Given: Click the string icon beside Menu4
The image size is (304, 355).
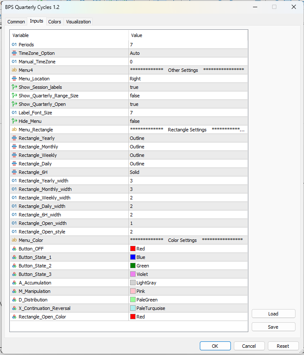Looking at the screenshot, I should click(14, 70).
